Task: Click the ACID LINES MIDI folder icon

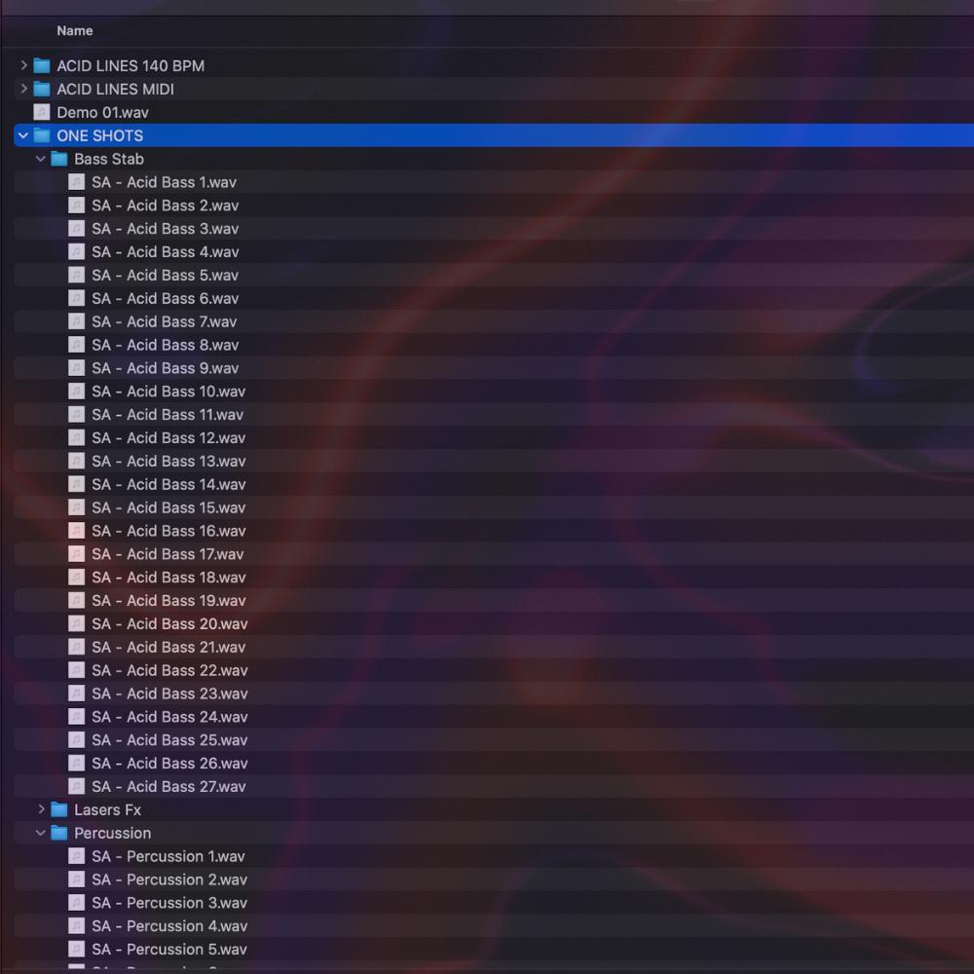Action: point(41,89)
